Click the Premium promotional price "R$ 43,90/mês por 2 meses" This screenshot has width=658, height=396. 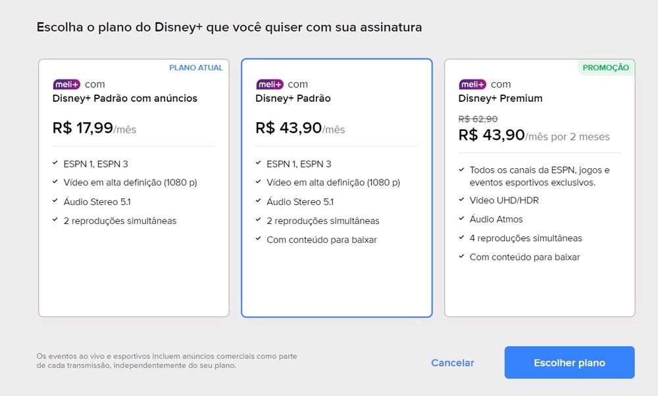coord(534,135)
